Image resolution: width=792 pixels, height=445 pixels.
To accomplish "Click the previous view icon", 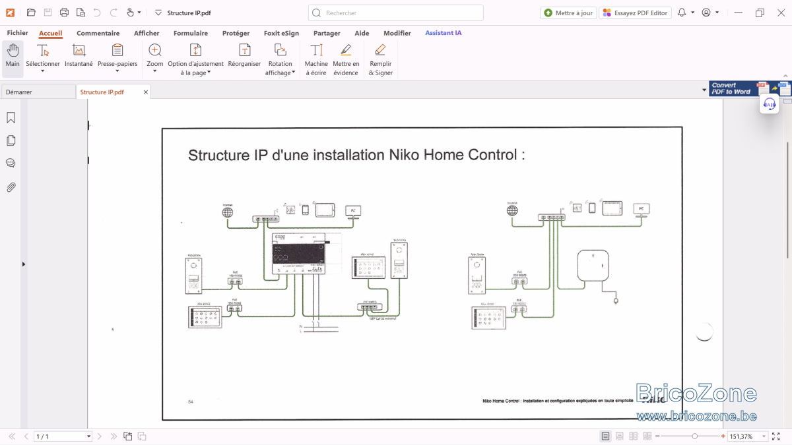I will [x=128, y=436].
